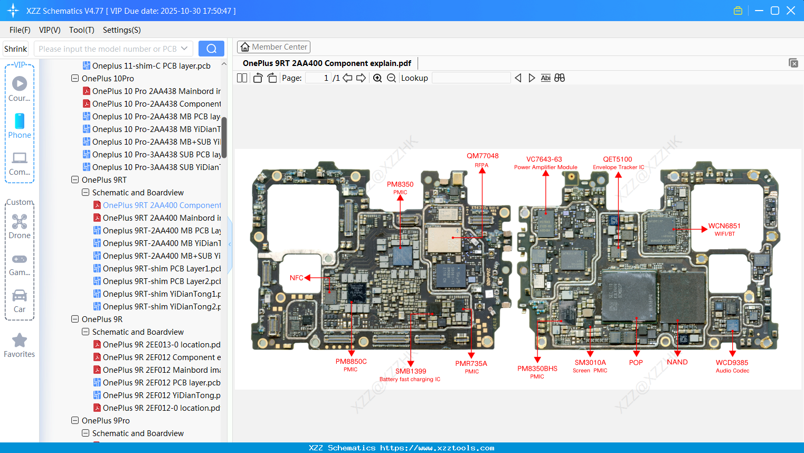Go to the next page arrow
This screenshot has width=804, height=453.
pos(361,78)
